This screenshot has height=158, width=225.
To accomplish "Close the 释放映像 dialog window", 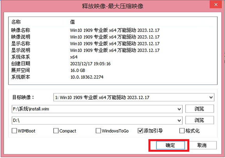I will coord(216,5).
